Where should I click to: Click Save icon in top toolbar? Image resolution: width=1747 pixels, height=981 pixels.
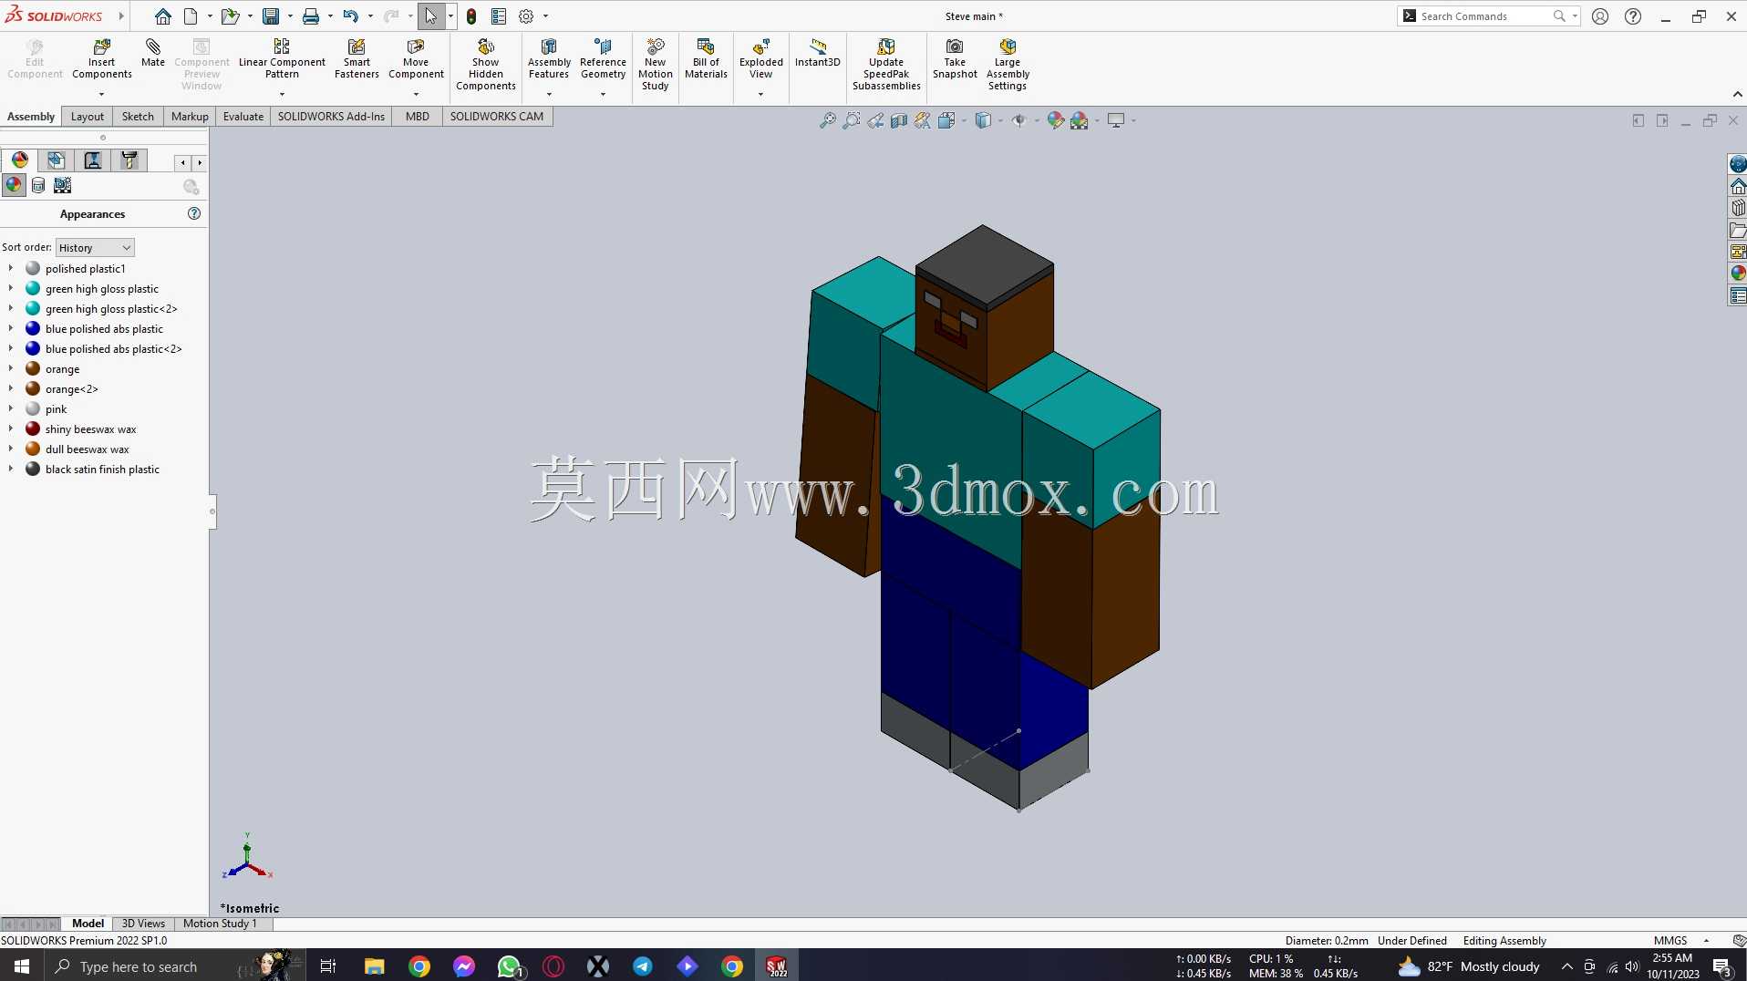click(271, 16)
